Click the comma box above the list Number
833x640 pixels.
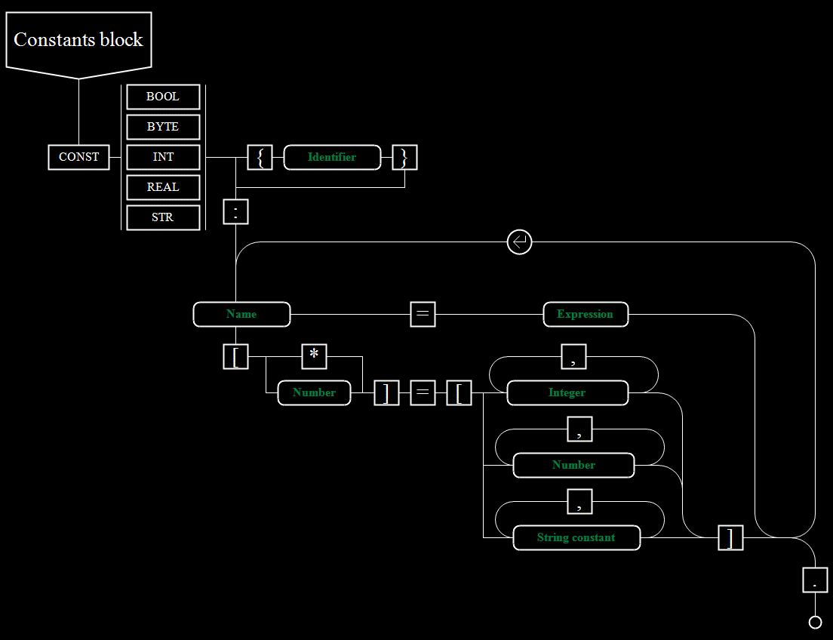[579, 429]
